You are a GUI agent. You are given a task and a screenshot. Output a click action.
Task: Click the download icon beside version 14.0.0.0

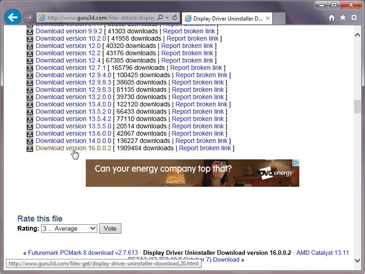[30, 141]
